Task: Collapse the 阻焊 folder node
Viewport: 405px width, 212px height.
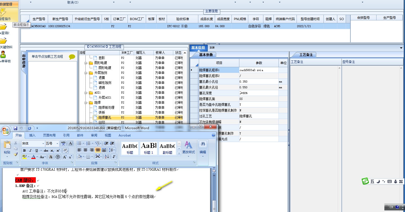Action: pos(86,103)
